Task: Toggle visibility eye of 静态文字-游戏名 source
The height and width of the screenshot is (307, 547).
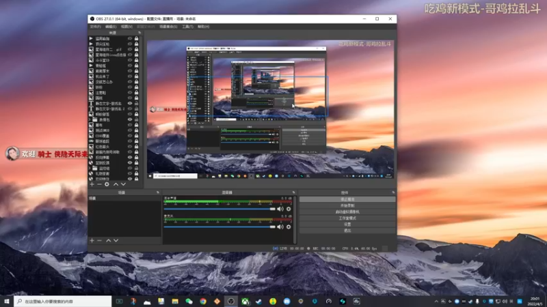Action: coord(130,103)
